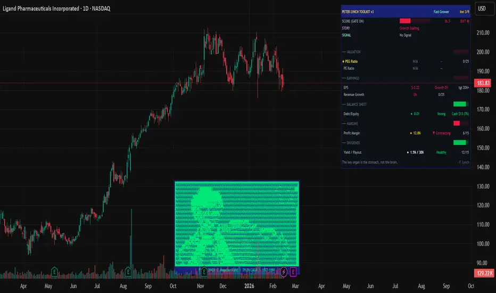Click the Growth 0% value

pos(441,88)
